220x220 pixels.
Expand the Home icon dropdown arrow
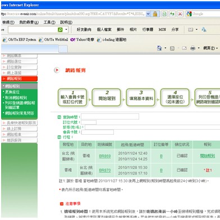[165, 48]
